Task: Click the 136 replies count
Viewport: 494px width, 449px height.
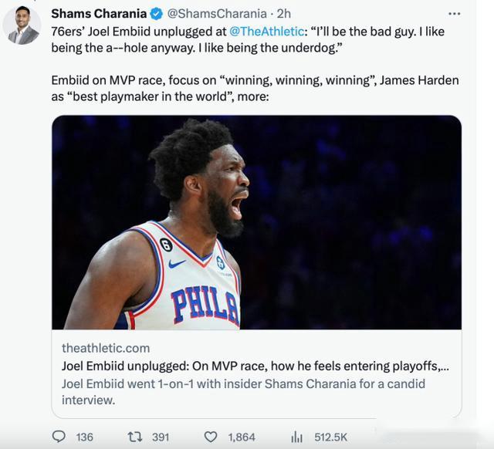Action: pos(84,437)
